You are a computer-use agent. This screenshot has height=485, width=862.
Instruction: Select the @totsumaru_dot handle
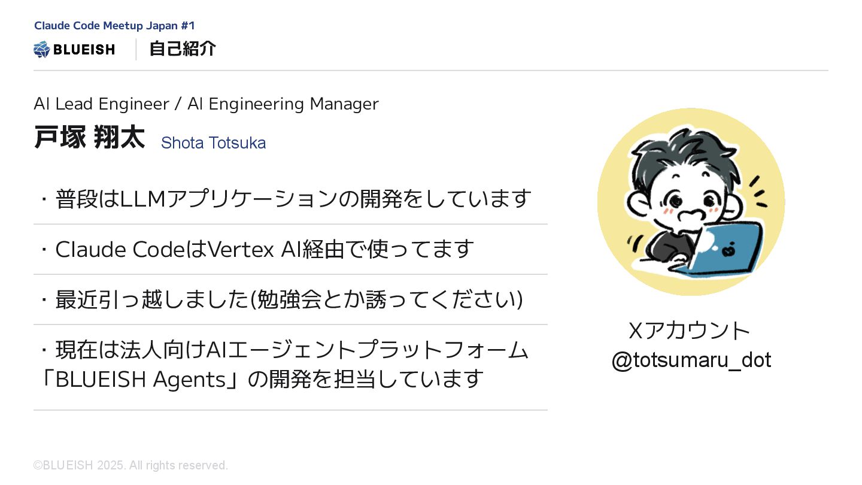pos(691,360)
